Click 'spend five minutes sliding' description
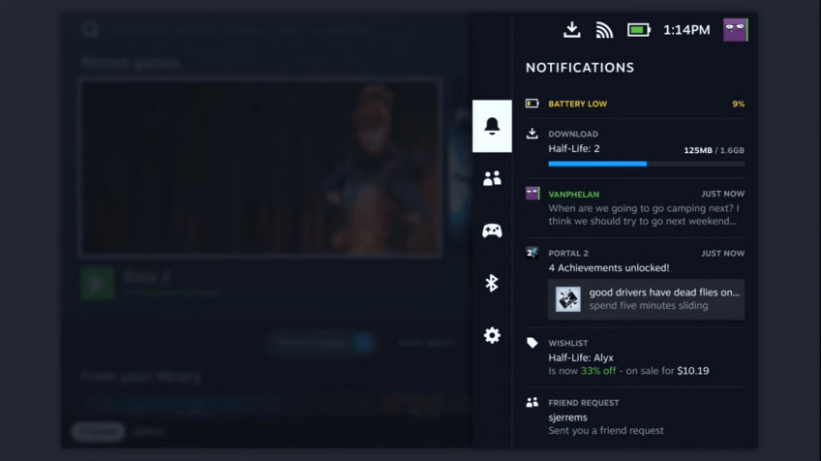This screenshot has width=821, height=461. click(649, 305)
